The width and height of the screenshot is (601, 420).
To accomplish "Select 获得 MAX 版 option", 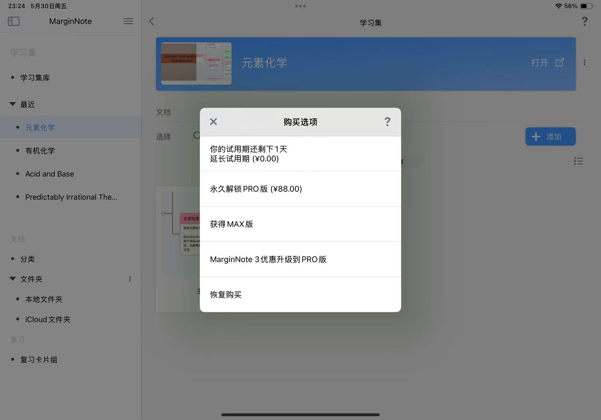I will (x=300, y=224).
